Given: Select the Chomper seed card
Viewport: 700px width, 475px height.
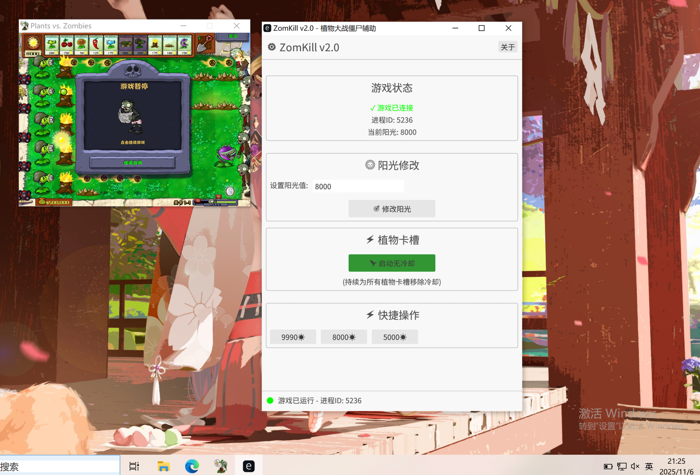Looking at the screenshot, I should click(x=184, y=45).
